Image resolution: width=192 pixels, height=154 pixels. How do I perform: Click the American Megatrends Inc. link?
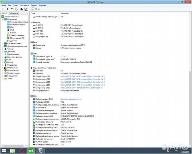click(x=71, y=99)
